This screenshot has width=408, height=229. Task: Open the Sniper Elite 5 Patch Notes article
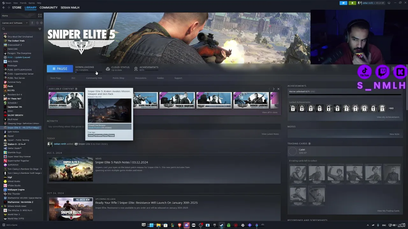coord(121,162)
